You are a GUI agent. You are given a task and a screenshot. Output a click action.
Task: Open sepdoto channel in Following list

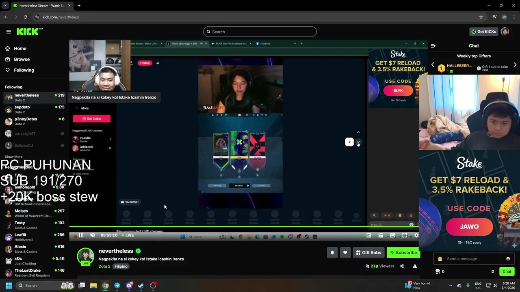(x=35, y=109)
